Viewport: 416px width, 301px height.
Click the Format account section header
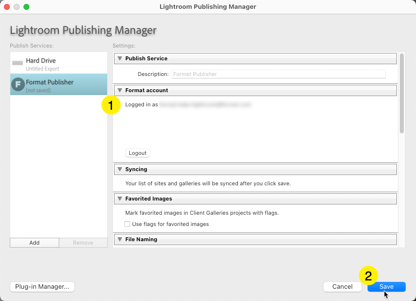(255, 90)
